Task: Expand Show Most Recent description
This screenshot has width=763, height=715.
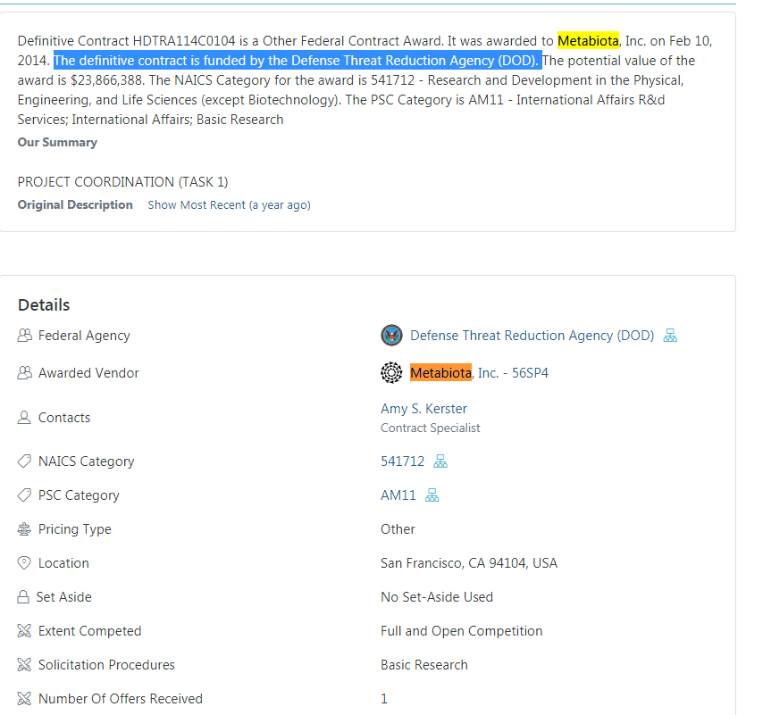Action: click(x=229, y=205)
